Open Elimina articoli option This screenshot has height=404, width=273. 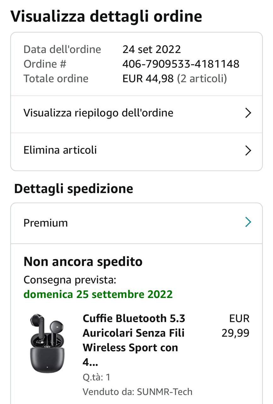(x=60, y=150)
